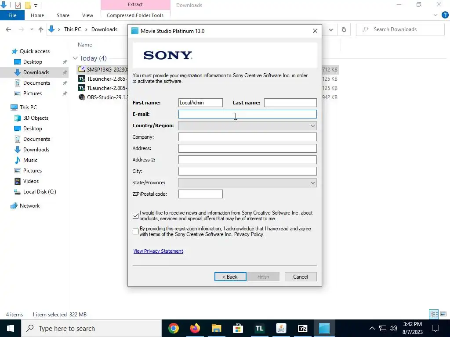Click the Extract contextual tab

(x=135, y=4)
